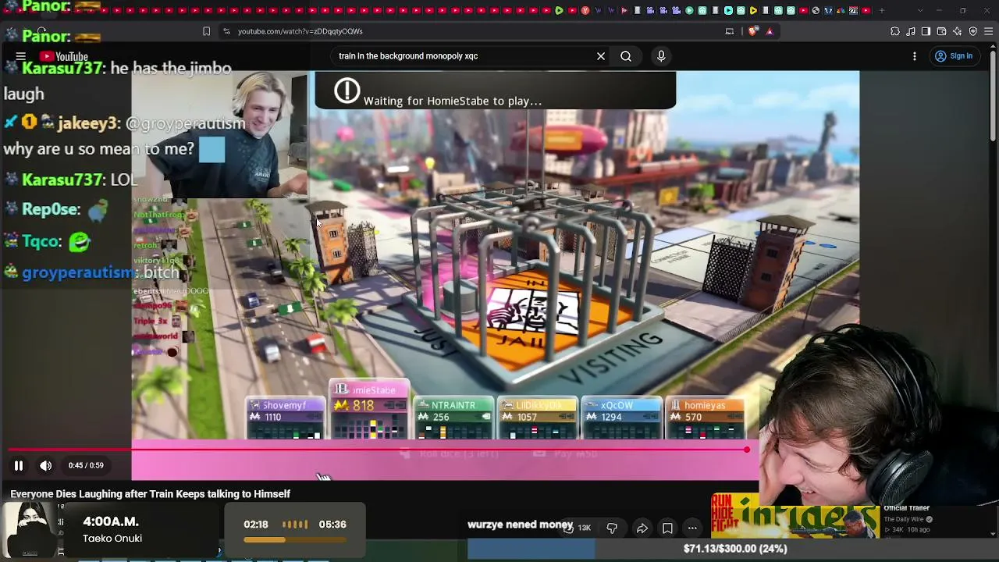Cast or install via address bar screen icon

(x=730, y=31)
